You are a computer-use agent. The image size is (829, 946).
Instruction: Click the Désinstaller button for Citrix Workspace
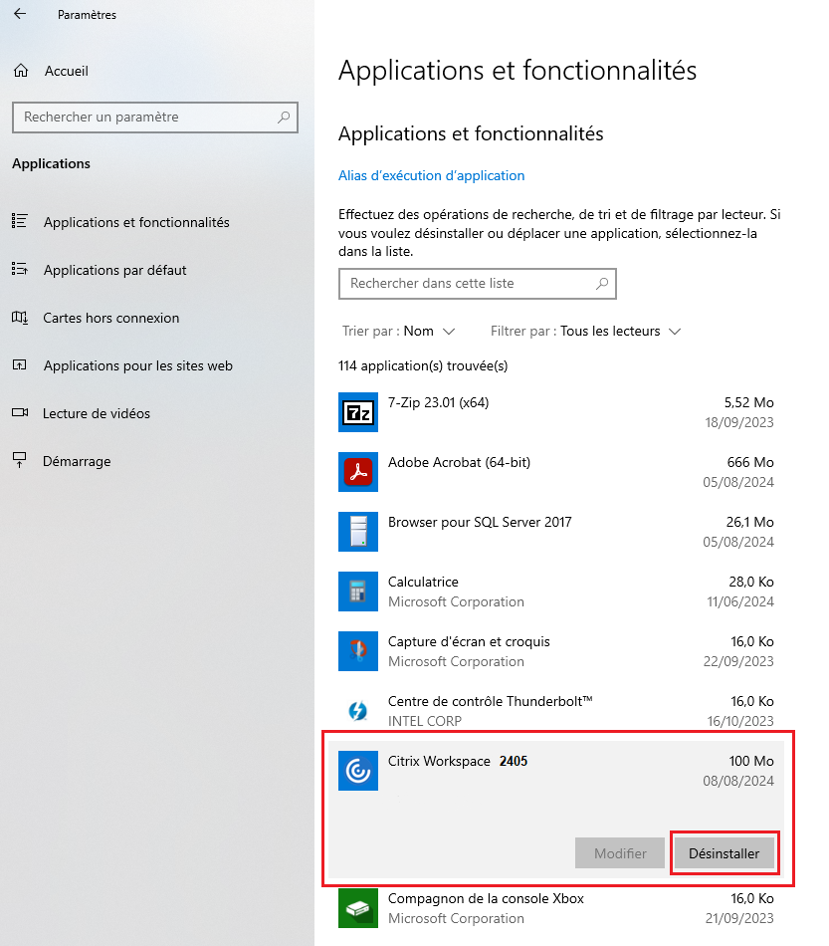725,853
